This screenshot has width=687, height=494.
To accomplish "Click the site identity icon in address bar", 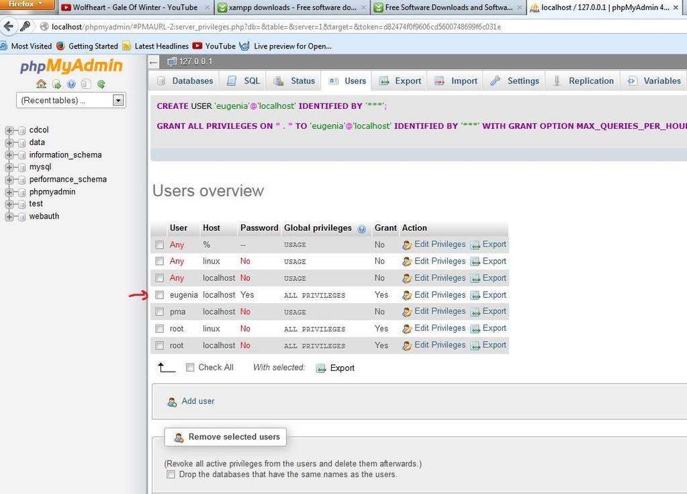I will [x=44, y=27].
